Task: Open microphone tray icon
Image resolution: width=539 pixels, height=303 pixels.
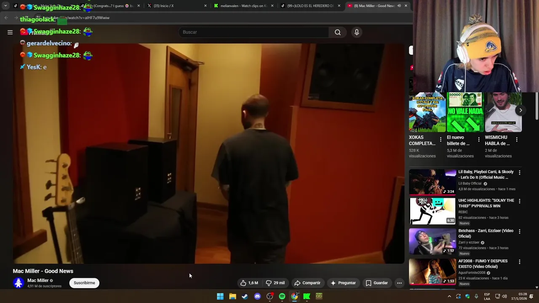Action: pyautogui.click(x=476, y=296)
